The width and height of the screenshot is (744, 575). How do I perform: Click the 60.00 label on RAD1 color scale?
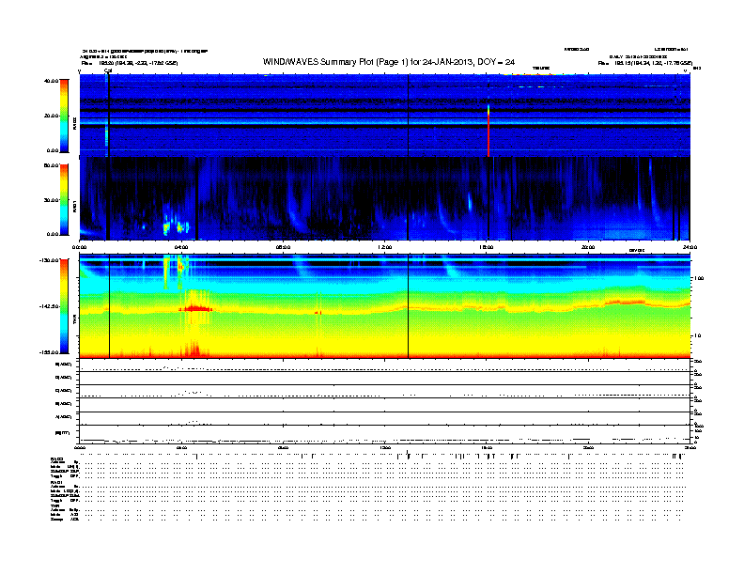coord(52,165)
